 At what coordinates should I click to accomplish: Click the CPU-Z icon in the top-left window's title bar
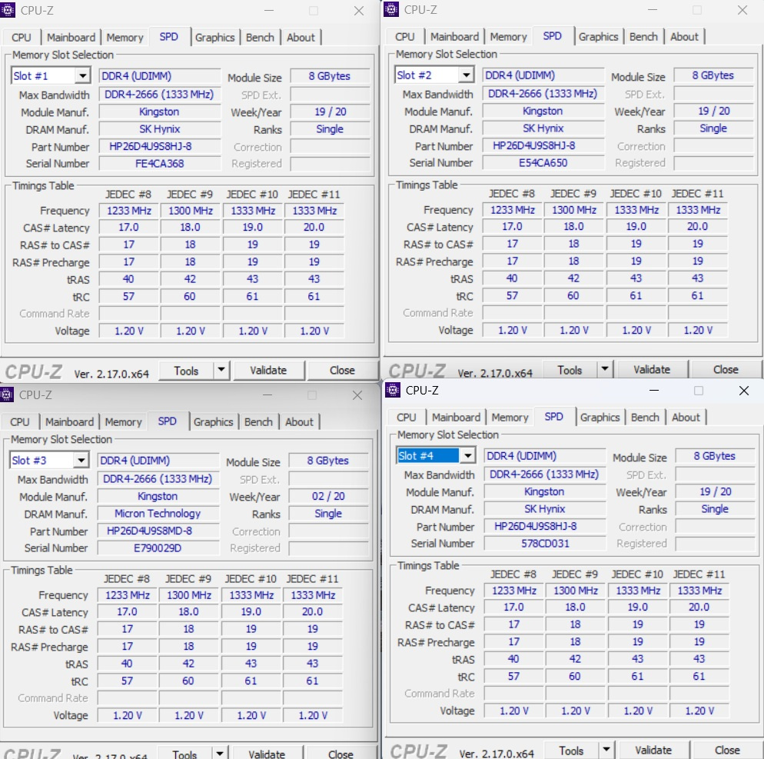[x=8, y=10]
